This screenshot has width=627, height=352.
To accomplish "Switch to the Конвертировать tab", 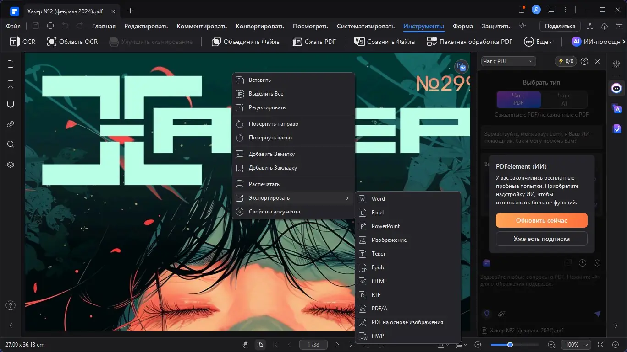I will pos(260,26).
